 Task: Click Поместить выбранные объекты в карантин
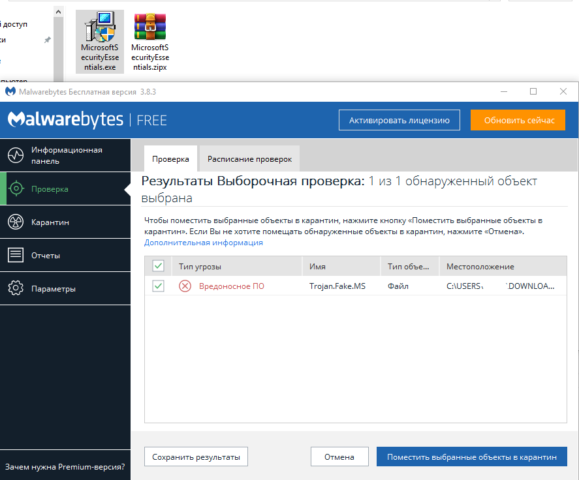(472, 457)
